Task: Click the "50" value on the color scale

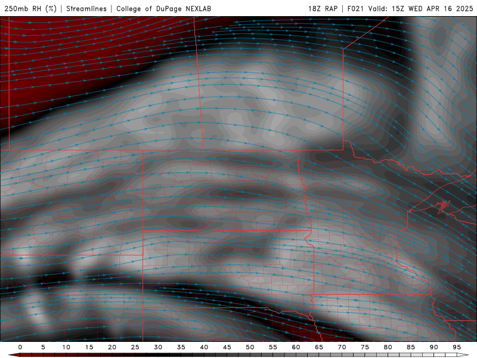Action: [250, 347]
